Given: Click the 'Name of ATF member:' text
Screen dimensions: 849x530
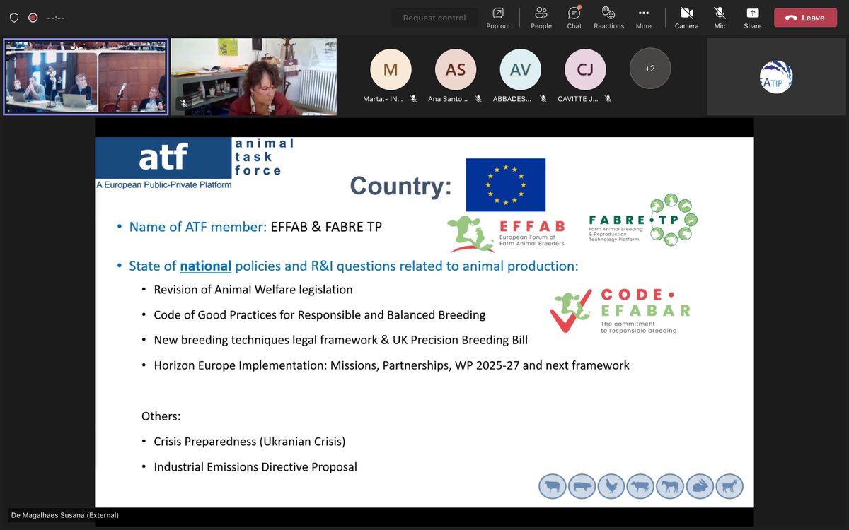Looking at the screenshot, I should (197, 227).
